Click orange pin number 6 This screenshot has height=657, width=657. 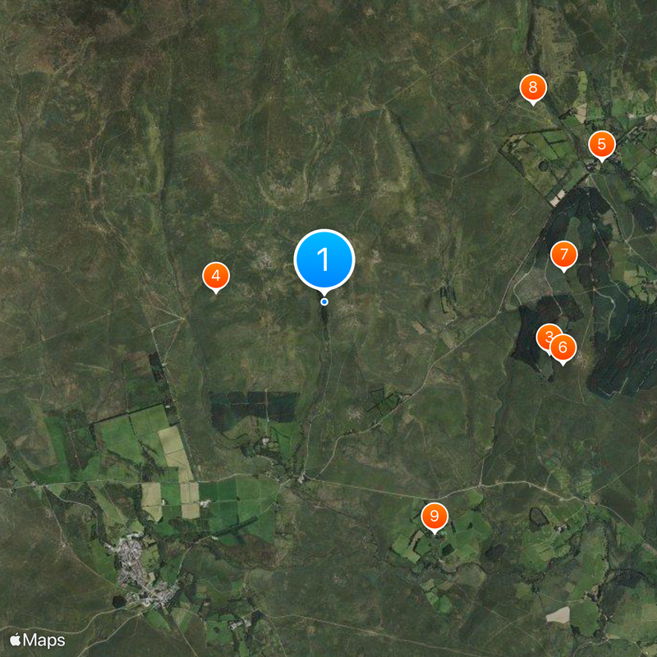[563, 348]
